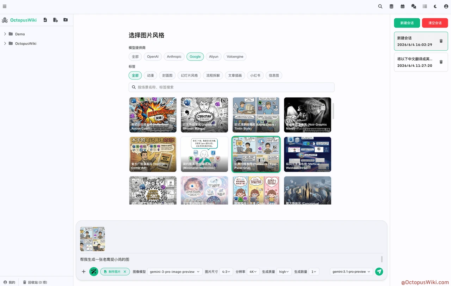Select the 流程拆解 tag filter
The width and height of the screenshot is (451, 286).
[x=213, y=75]
